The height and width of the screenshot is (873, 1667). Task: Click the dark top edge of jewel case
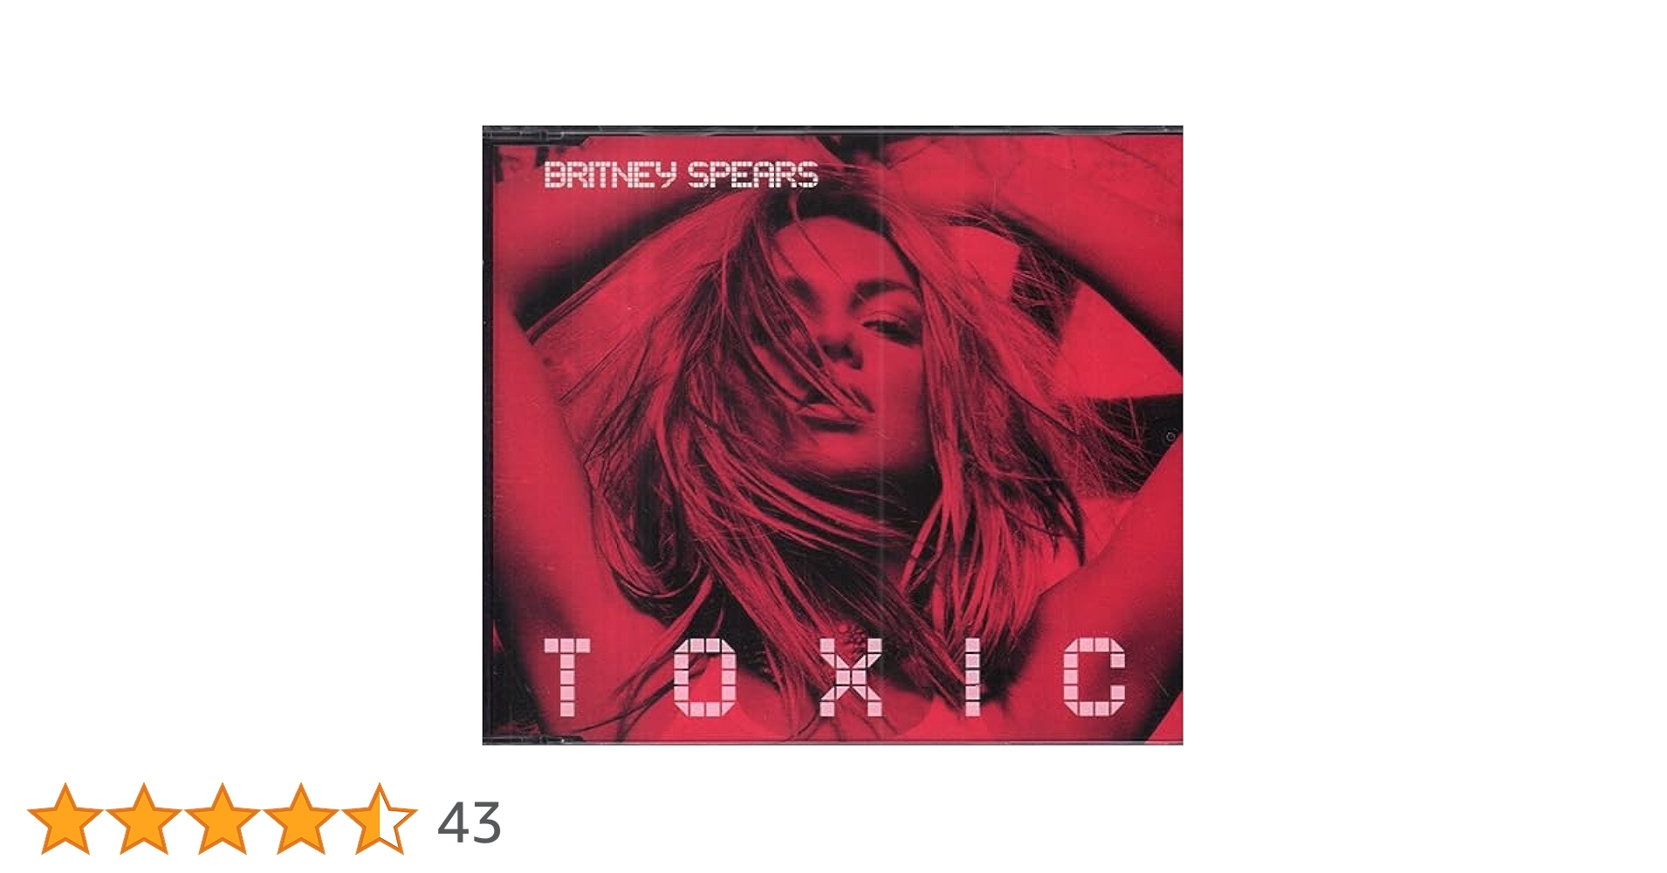point(833,131)
